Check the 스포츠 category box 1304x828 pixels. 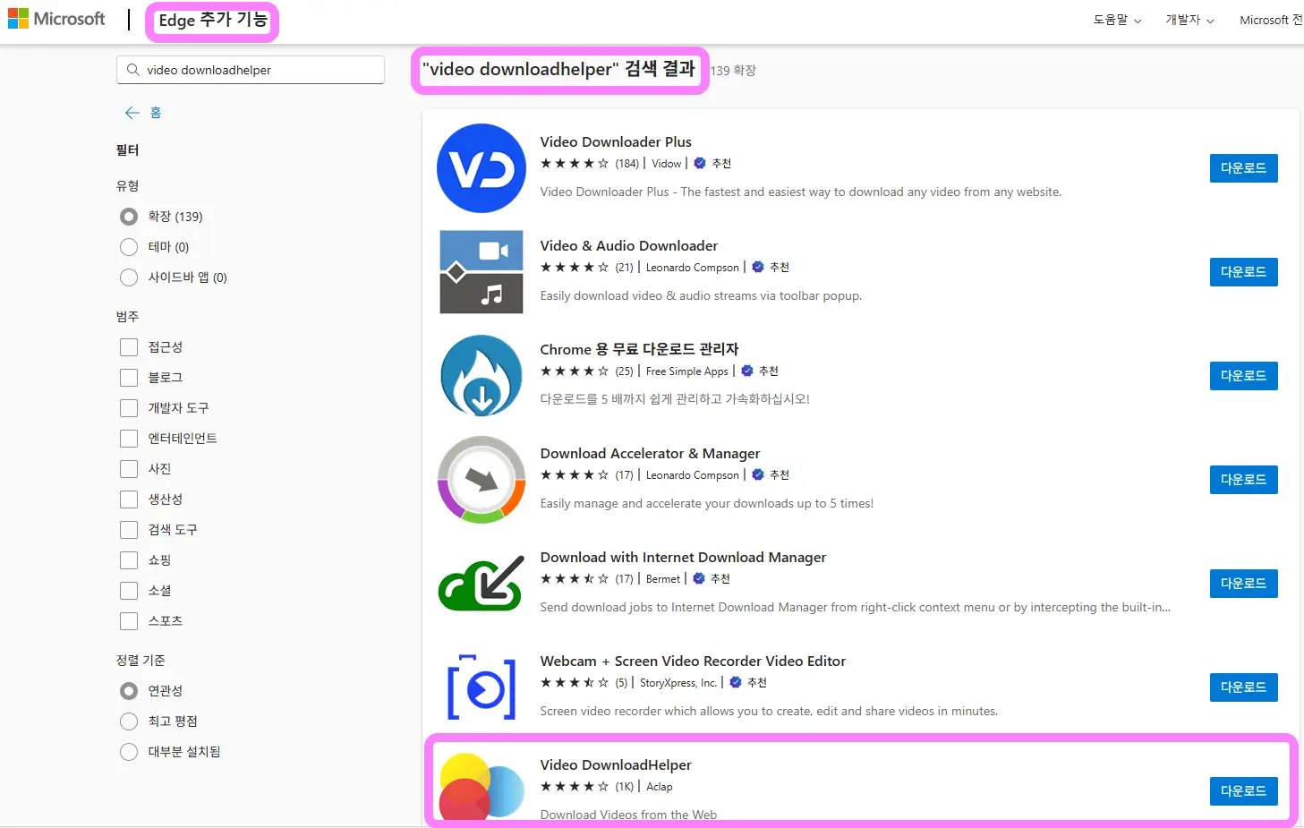[129, 621]
